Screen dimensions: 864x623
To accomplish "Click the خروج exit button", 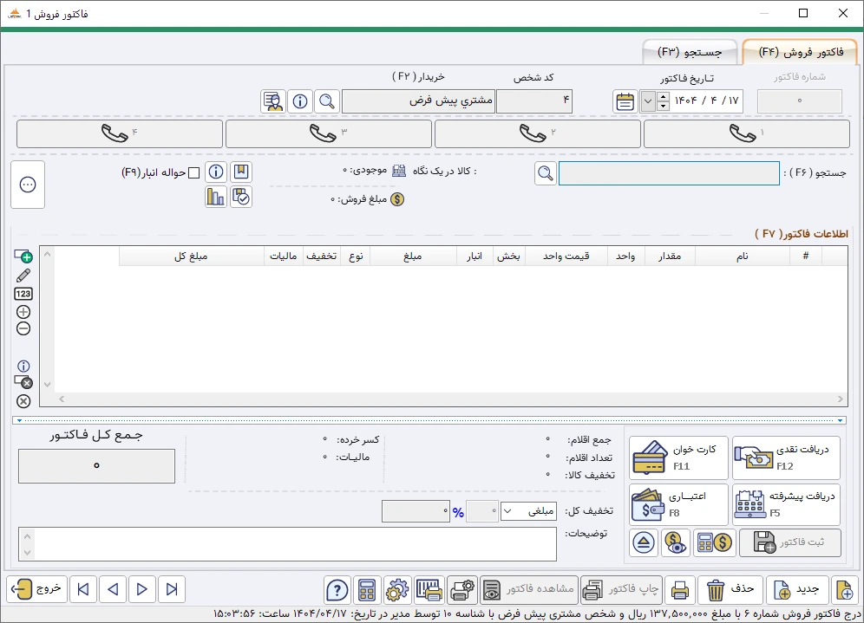I will coord(36,589).
